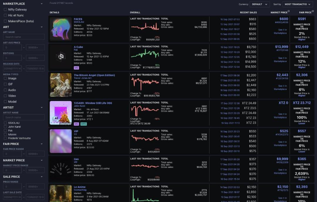Open the Currency DEFAULT dropdown
Viewport: 317px width, 202px height.
coord(259,4)
